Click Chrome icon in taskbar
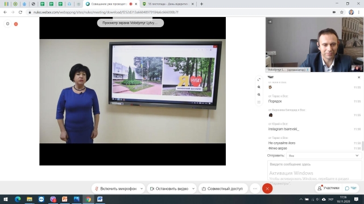Viewport: 364px width, 204px height. tap(88, 199)
